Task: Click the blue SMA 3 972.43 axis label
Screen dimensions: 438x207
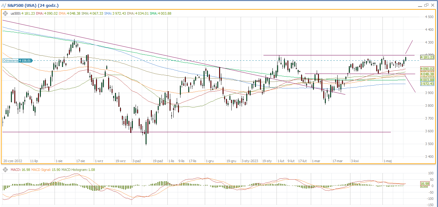Action: coord(427,84)
